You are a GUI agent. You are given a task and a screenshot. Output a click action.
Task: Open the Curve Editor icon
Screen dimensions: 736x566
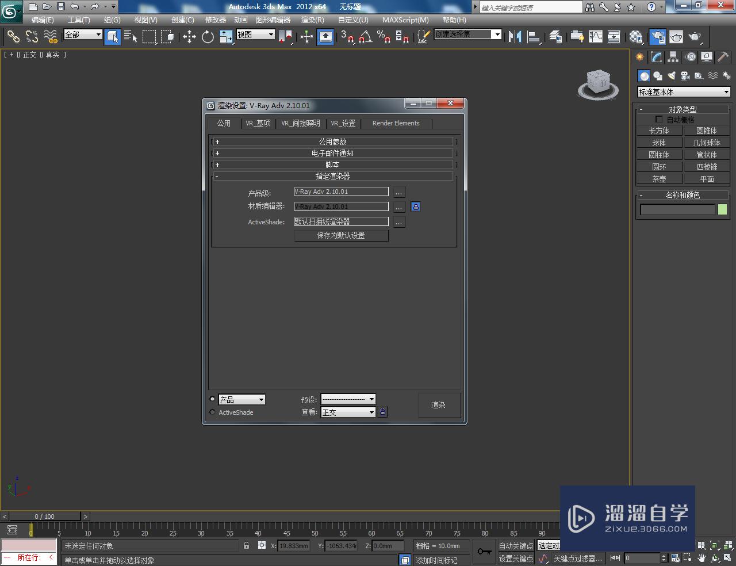click(x=596, y=37)
